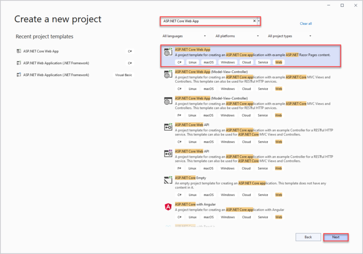Click the Clear all link

coord(306,24)
